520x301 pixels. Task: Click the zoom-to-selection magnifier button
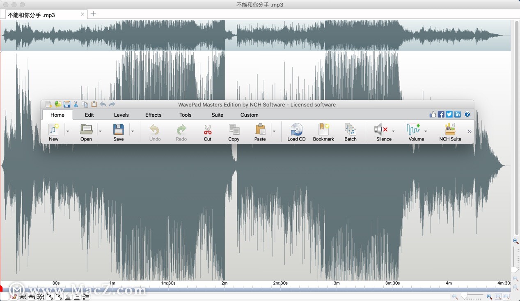(x=498, y=296)
